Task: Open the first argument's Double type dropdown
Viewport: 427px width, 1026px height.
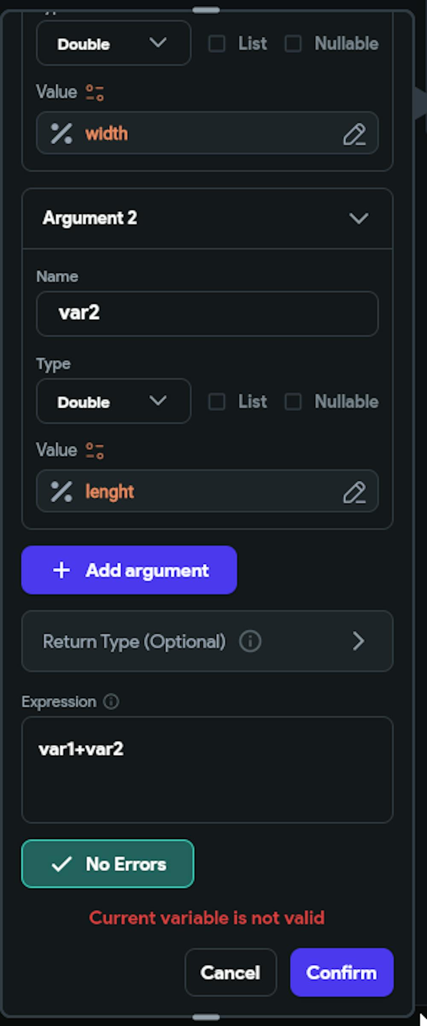Action: [x=113, y=43]
